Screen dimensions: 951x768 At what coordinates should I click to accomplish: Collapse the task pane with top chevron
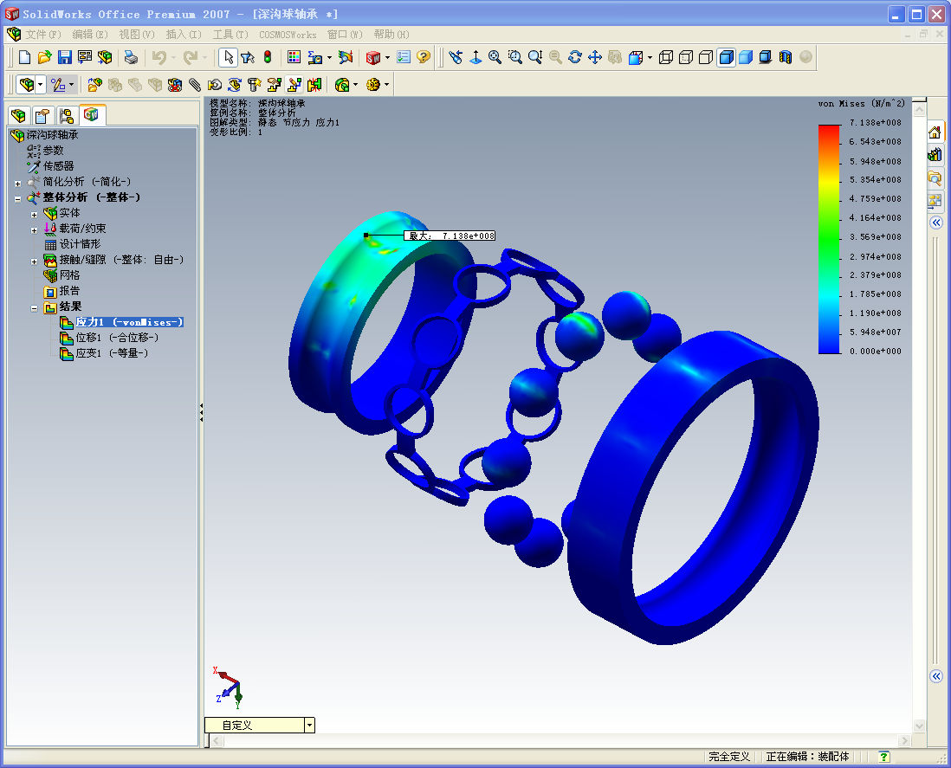pyautogui.click(x=935, y=223)
